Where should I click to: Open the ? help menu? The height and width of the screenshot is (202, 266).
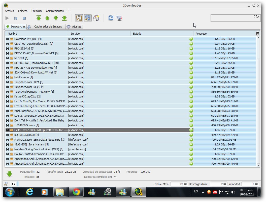69,11
